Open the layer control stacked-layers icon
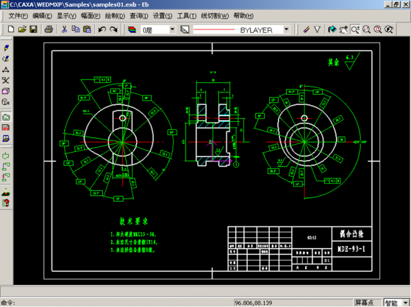The height and width of the screenshot is (307, 411). pyautogui.click(x=132, y=29)
